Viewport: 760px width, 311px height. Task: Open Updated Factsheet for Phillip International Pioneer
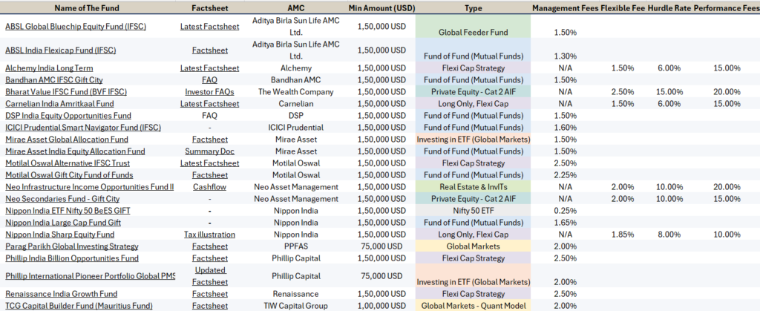tap(210, 276)
